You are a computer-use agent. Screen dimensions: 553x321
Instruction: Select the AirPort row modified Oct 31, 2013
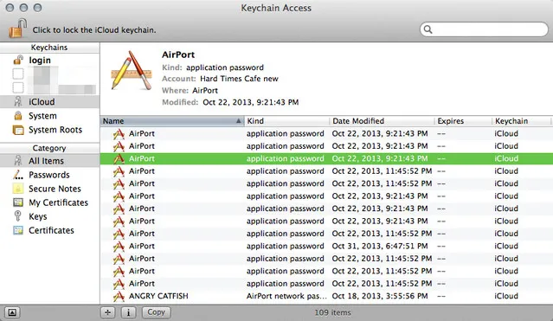coord(326,247)
